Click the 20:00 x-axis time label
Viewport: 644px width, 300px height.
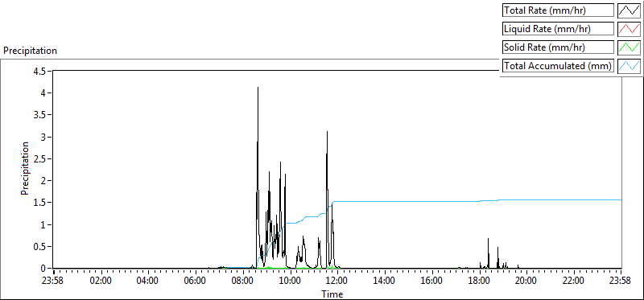click(x=526, y=282)
